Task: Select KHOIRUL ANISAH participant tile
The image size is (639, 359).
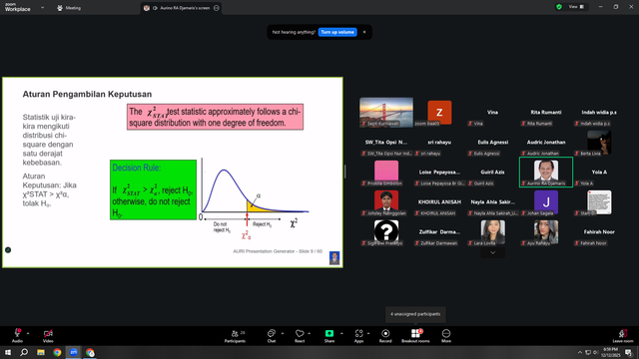Action: (x=439, y=202)
